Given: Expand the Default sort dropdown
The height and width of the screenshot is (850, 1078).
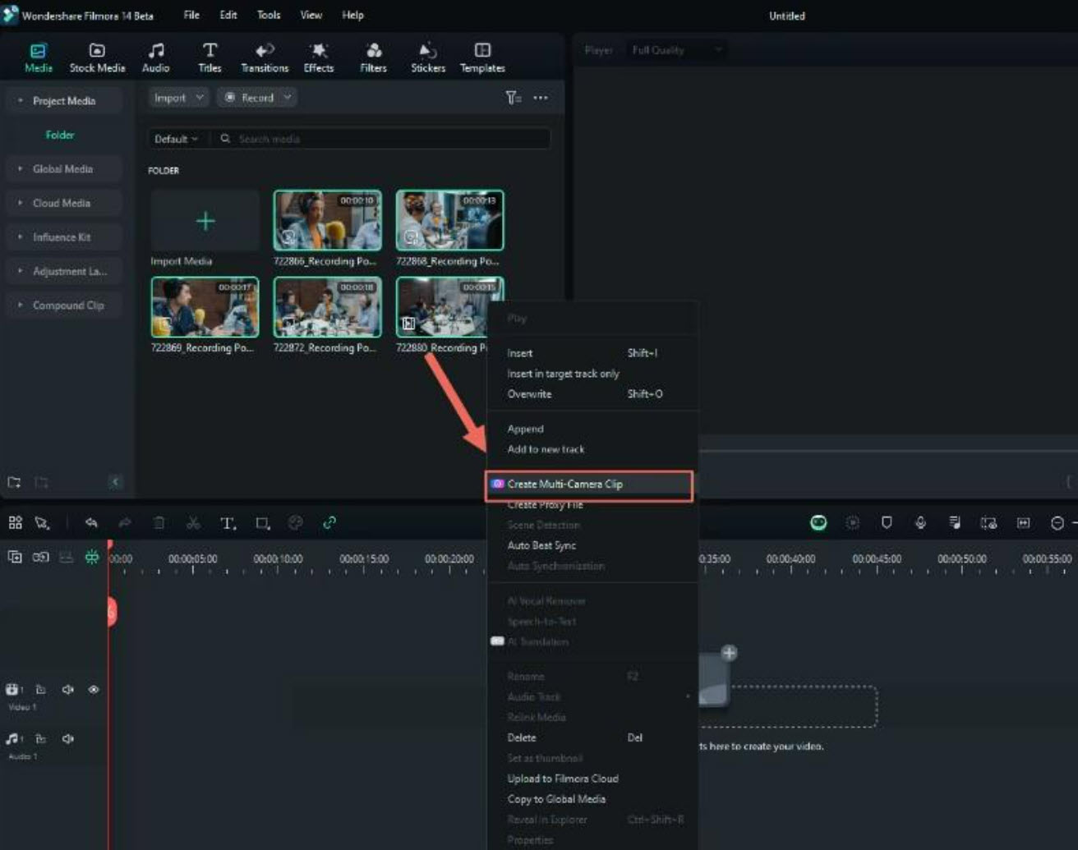Looking at the screenshot, I should [176, 139].
